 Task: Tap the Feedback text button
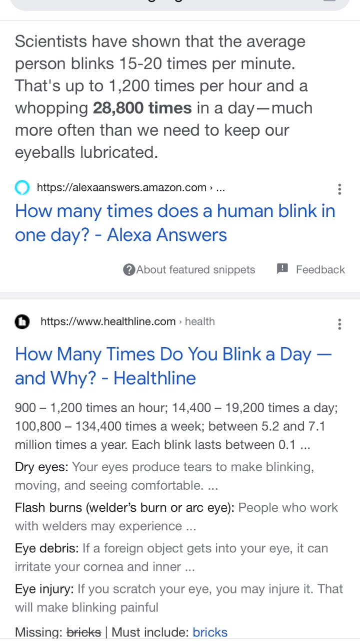point(320,269)
